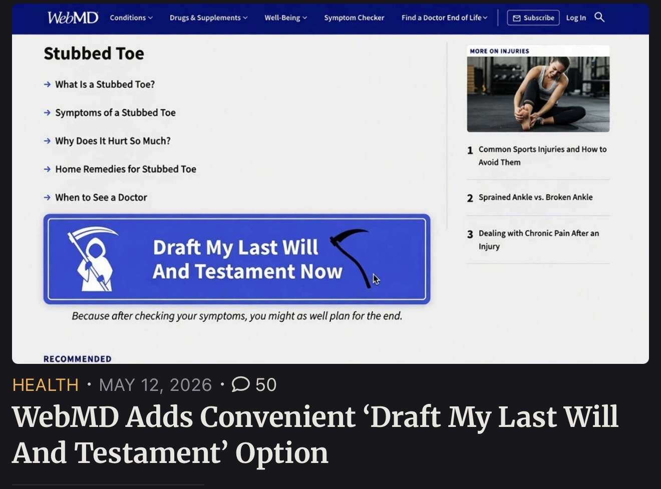
Task: Click the caption 'Because after checking your symptoms'
Action: (237, 316)
